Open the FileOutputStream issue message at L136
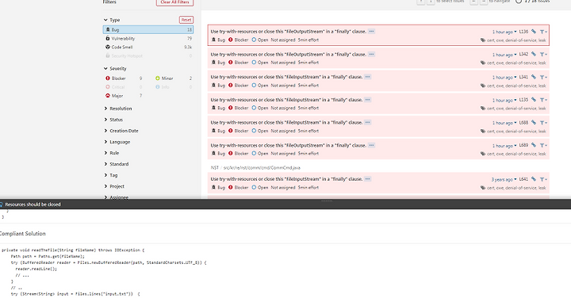571x298 pixels. click(288, 32)
